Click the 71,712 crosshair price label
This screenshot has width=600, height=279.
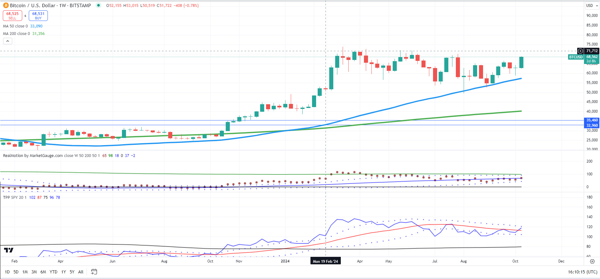[592, 51]
